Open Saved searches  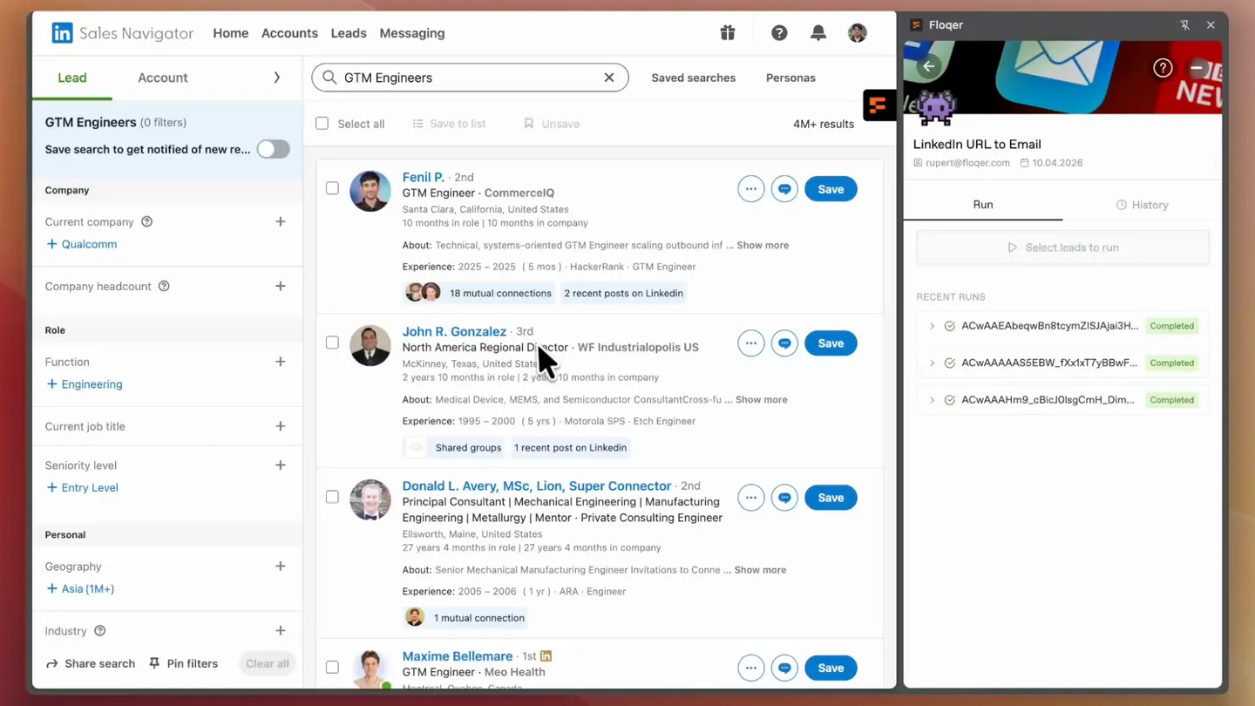coord(694,78)
